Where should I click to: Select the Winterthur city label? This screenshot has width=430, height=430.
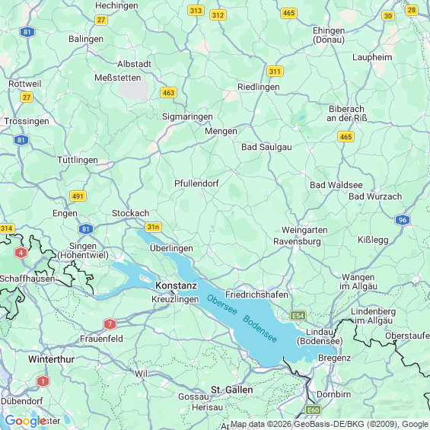click(51, 359)
